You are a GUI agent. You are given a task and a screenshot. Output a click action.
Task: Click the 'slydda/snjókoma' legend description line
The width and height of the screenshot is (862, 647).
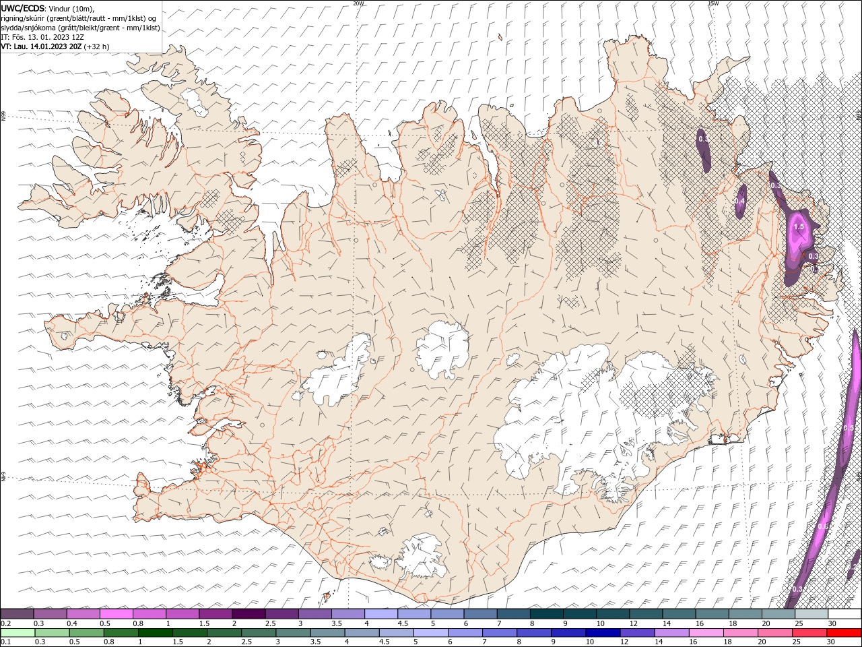coord(80,28)
